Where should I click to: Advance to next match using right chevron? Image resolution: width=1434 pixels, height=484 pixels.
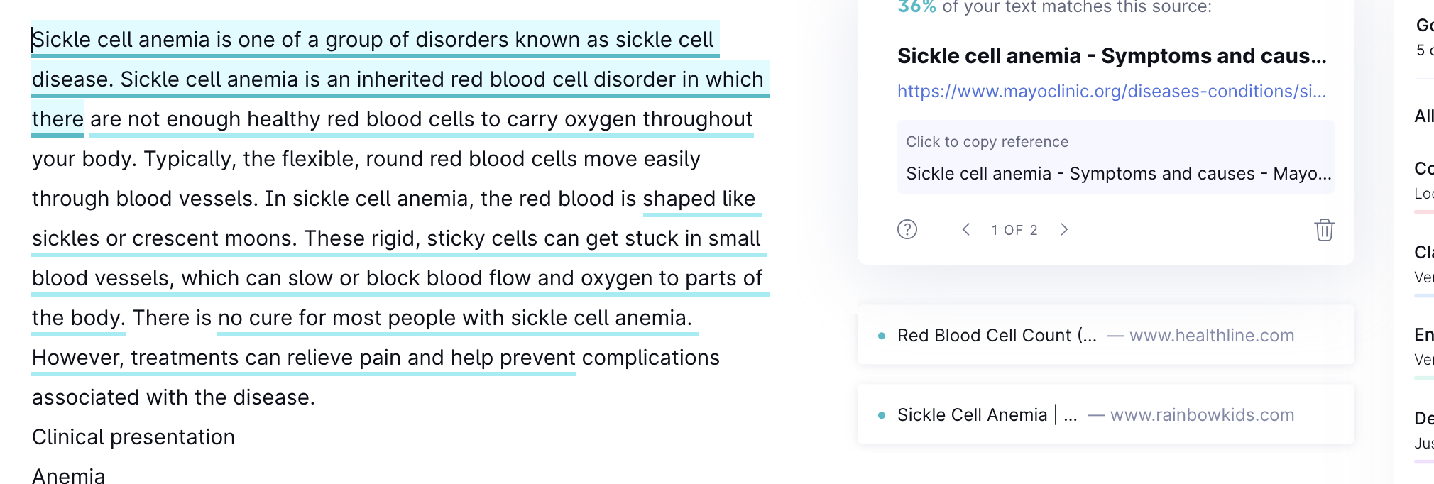pyautogui.click(x=1063, y=229)
